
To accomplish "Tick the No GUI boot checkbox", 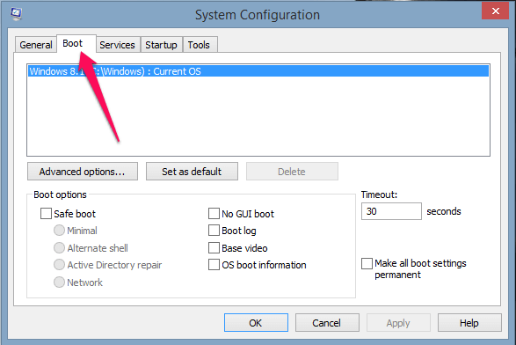I will 214,214.
